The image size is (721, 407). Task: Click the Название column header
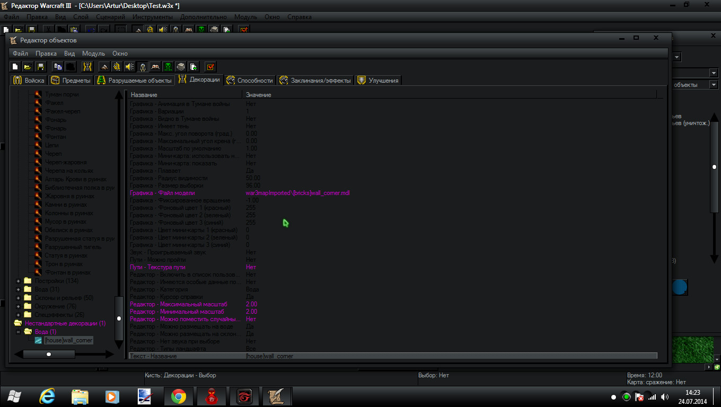185,94
